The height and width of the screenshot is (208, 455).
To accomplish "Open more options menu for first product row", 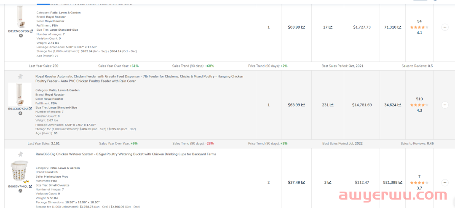I will point(445,27).
